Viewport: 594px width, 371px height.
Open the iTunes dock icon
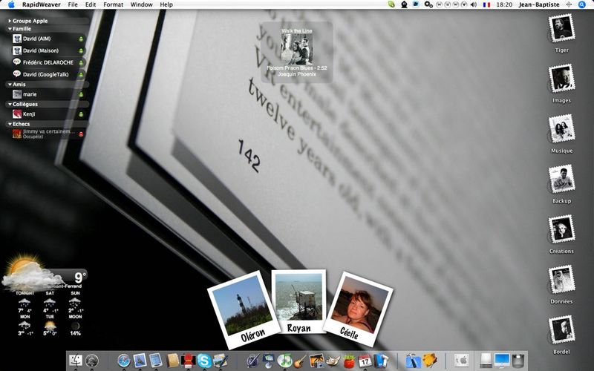284,361
